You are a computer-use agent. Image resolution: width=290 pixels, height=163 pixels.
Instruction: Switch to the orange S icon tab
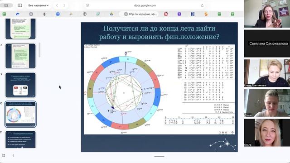tap(206, 14)
